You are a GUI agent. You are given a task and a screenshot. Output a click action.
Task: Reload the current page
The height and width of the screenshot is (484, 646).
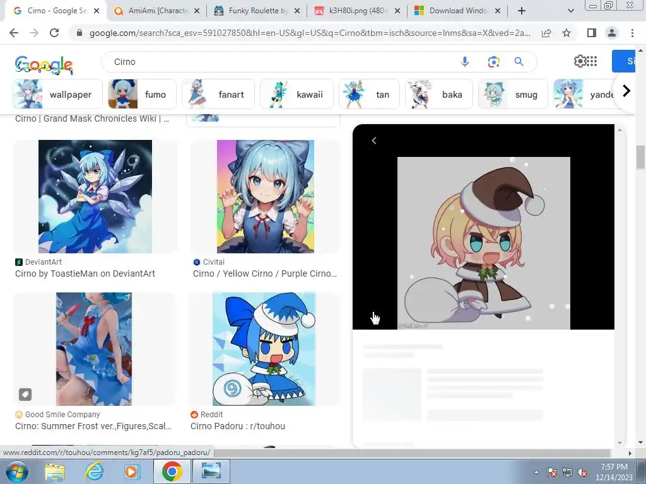54,33
